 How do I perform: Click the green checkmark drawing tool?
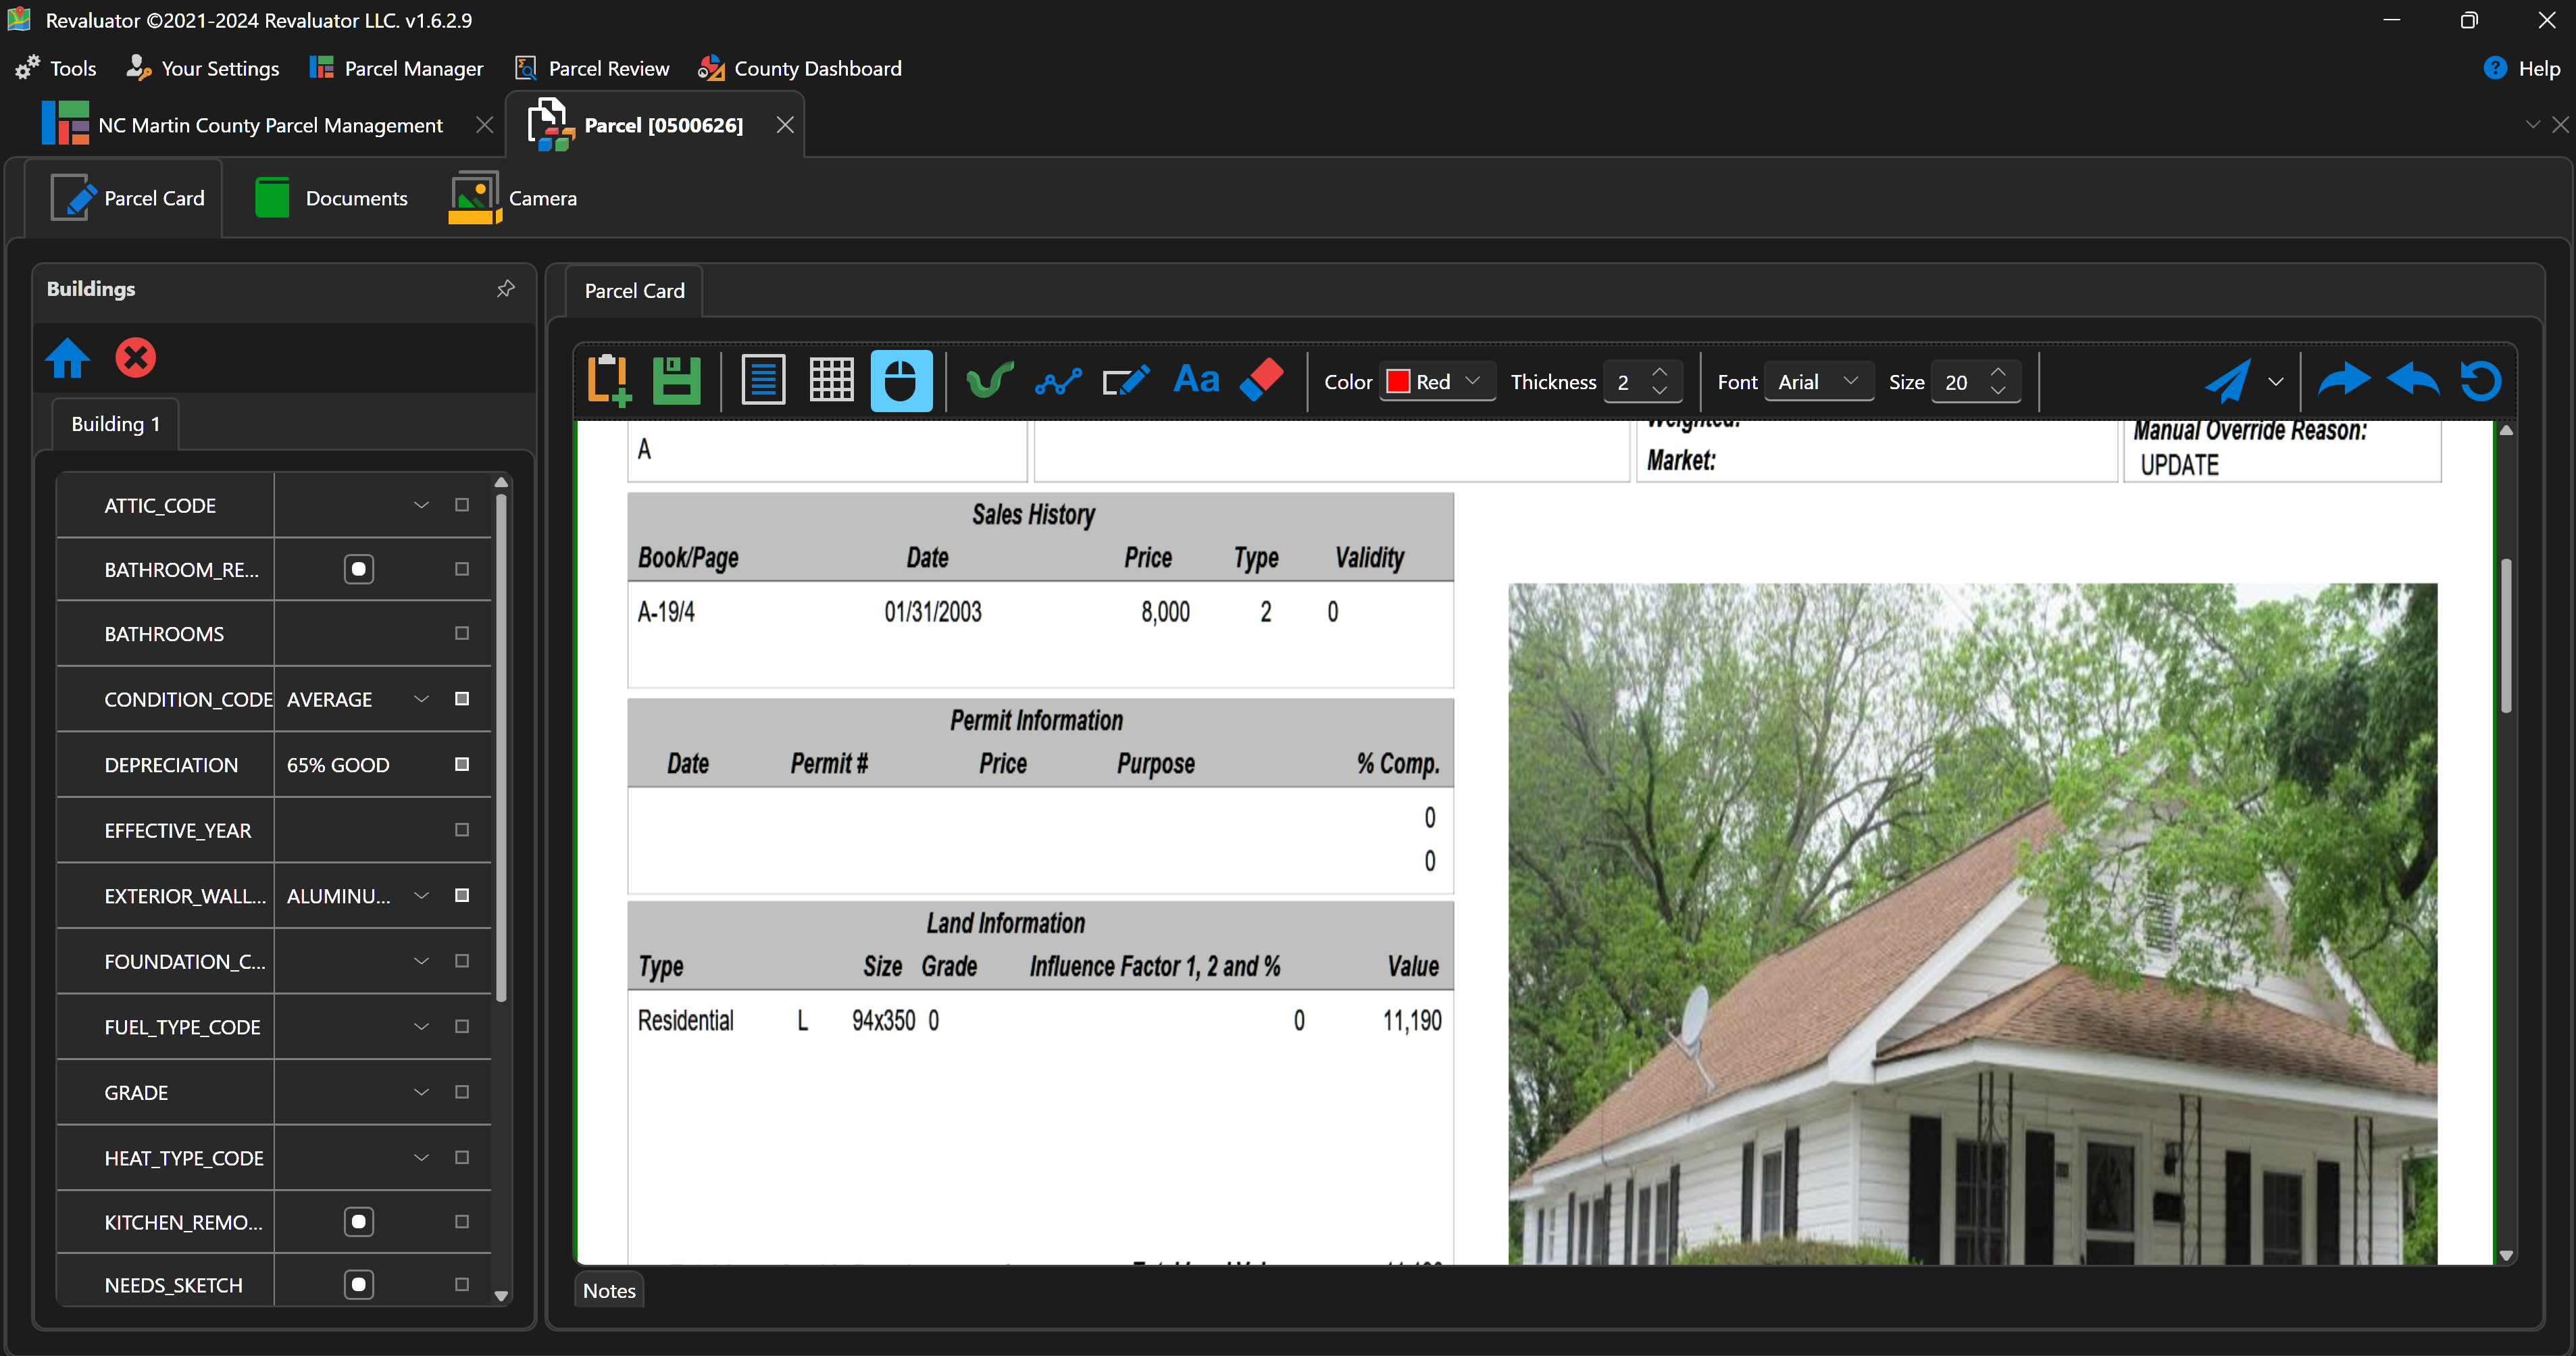coord(989,381)
